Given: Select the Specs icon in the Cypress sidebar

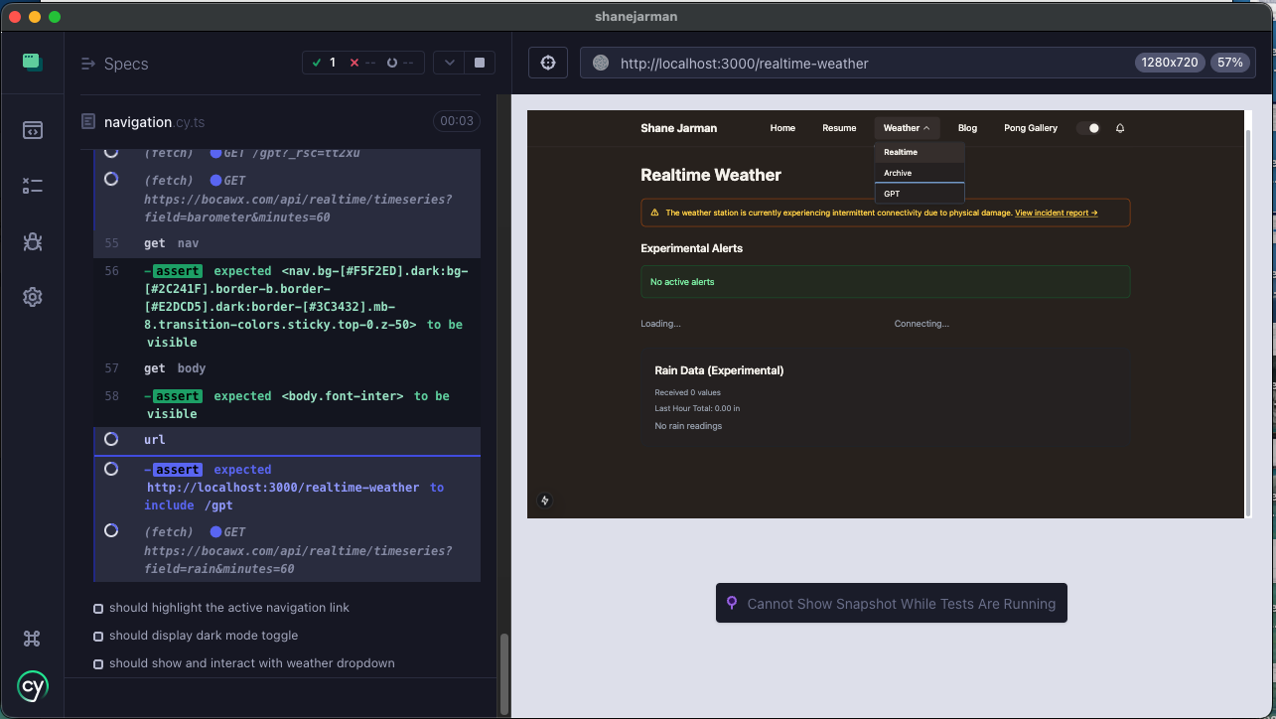Looking at the screenshot, I should tap(33, 130).
